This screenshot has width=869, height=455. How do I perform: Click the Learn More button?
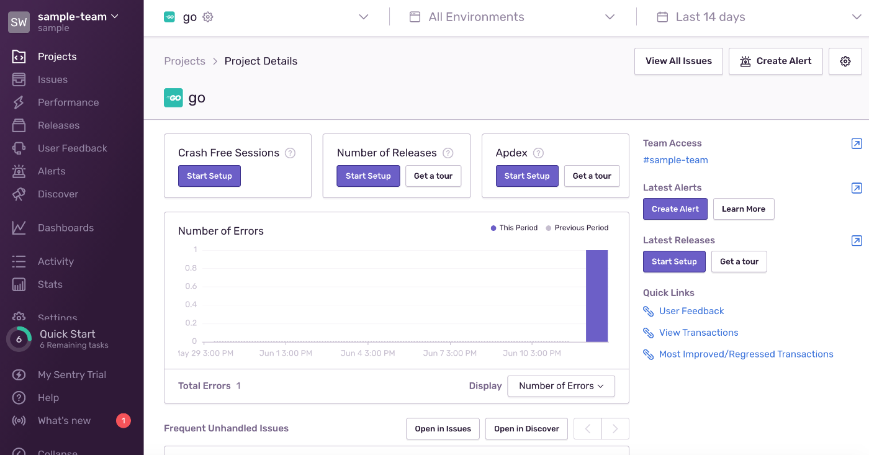(744, 209)
